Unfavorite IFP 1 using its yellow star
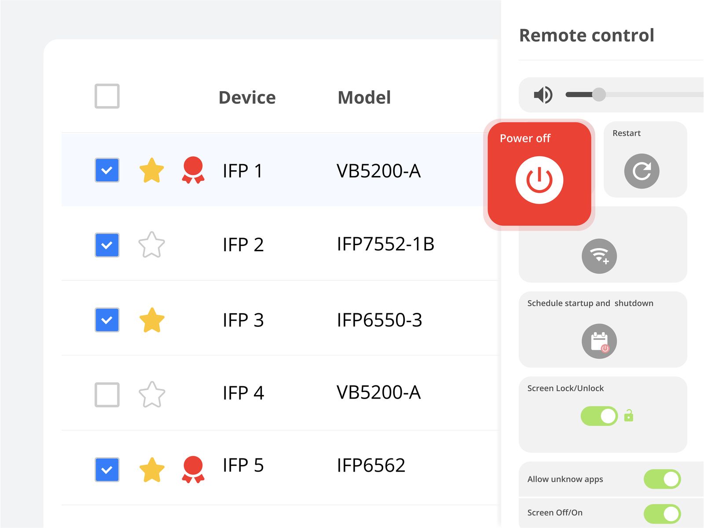 pyautogui.click(x=151, y=171)
